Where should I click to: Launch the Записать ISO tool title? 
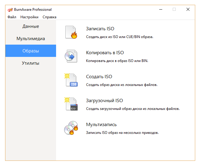(x=100, y=29)
